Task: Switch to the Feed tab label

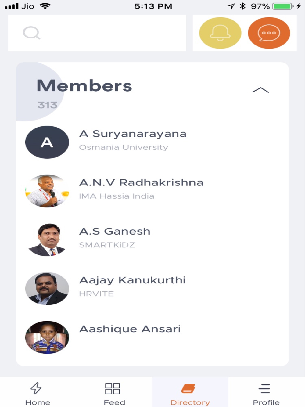Action: click(x=114, y=402)
